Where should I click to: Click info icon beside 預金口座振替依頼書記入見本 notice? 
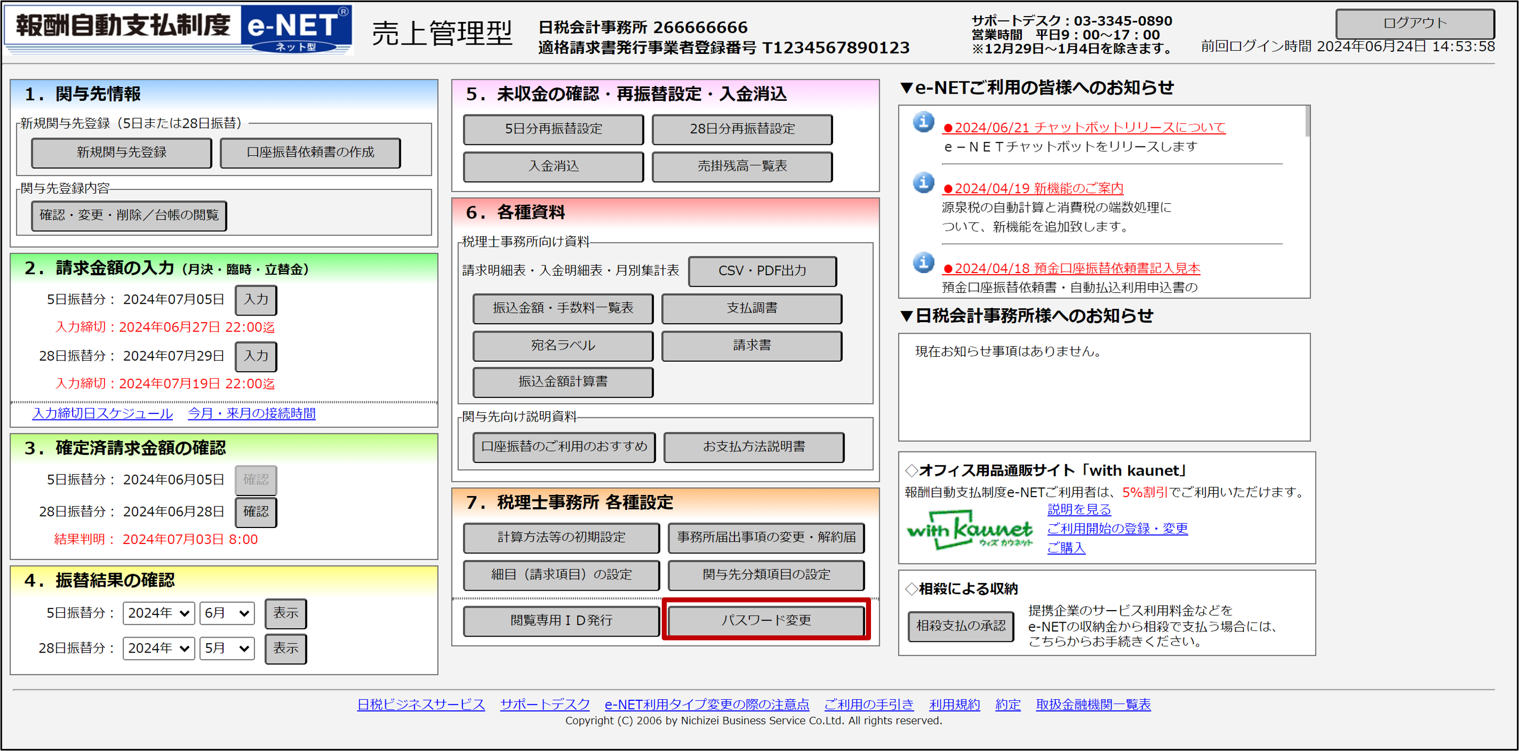(923, 262)
